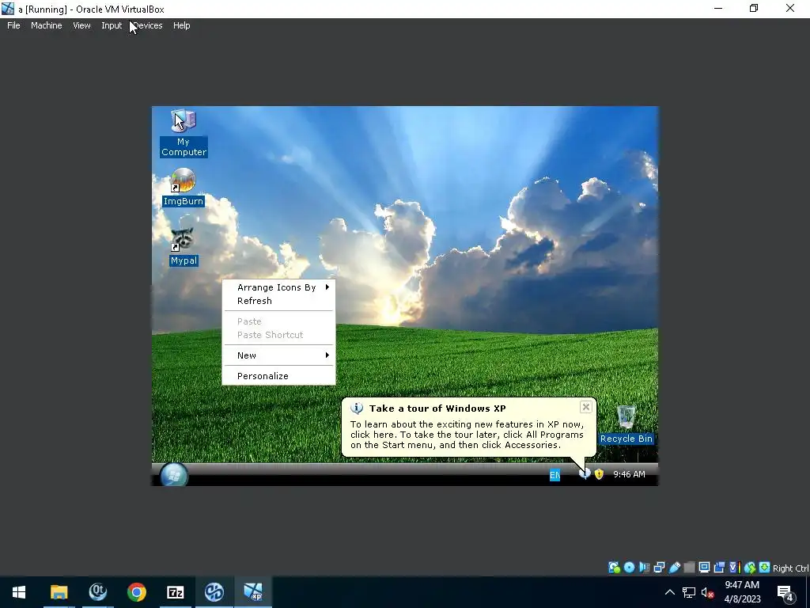Viewport: 810px width, 608px height.
Task: Select the Recycle Bin desktop icon
Action: (626, 424)
